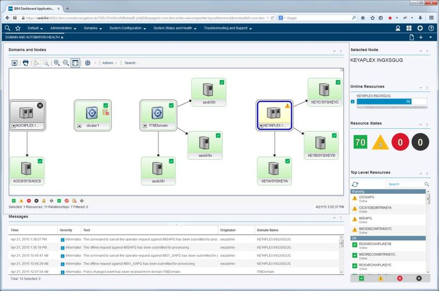Toggle the red error filter below topology
This screenshot has height=291, width=439.
click(29, 201)
